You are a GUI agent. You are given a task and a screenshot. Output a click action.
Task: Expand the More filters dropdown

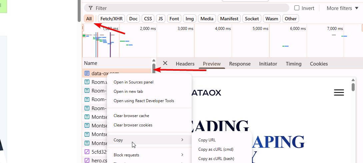pyautogui.click(x=342, y=8)
